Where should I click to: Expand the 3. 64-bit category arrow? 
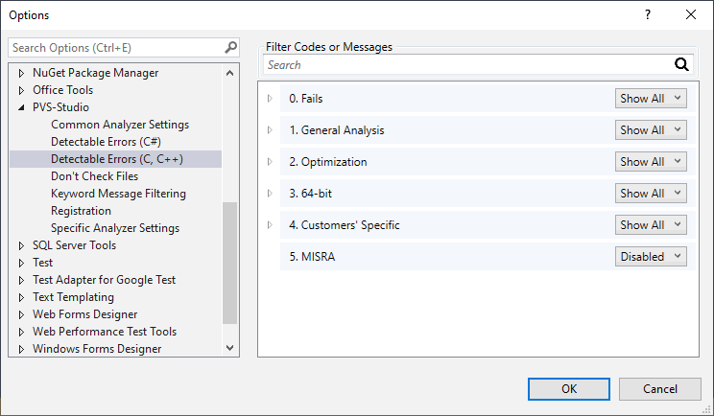click(270, 194)
